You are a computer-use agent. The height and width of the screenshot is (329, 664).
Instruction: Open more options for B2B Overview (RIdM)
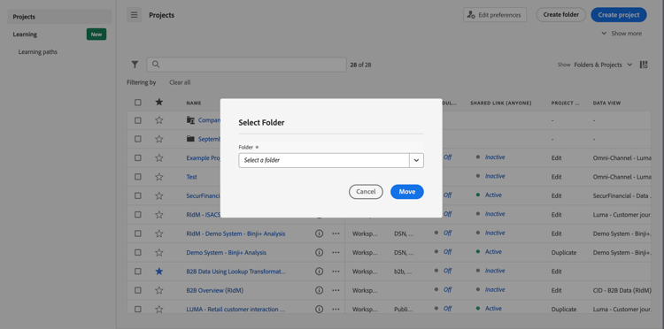click(x=336, y=290)
